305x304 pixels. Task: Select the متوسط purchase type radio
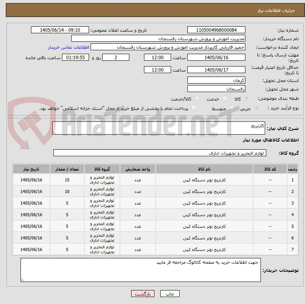pyautogui.click(x=231, y=108)
